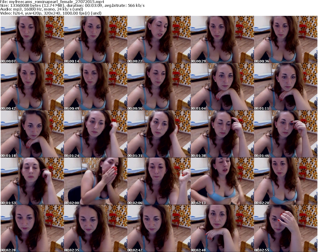Select the 'Video: h264, yuv420p' line

point(51,13)
